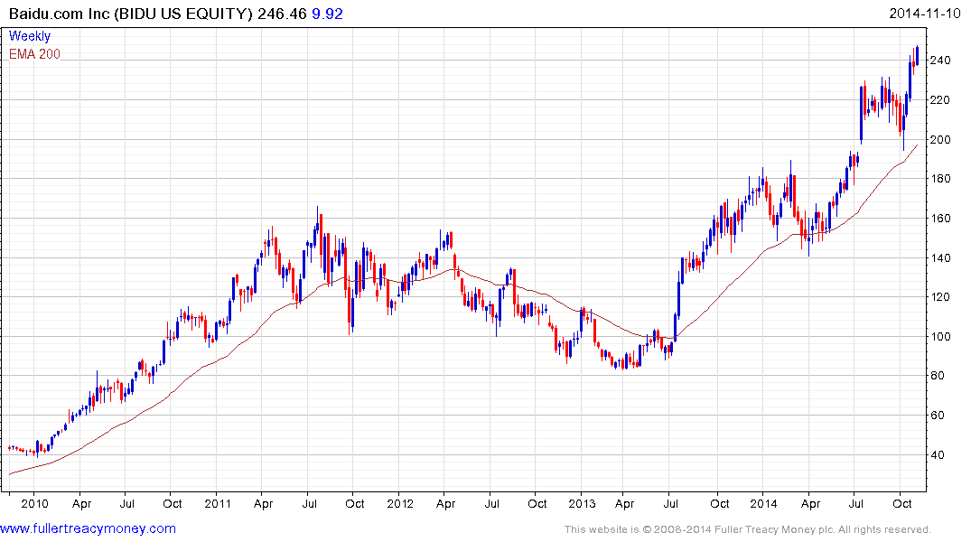Image resolution: width=971 pixels, height=542 pixels.
Task: Click the date 2014-11-10
Action: (925, 14)
